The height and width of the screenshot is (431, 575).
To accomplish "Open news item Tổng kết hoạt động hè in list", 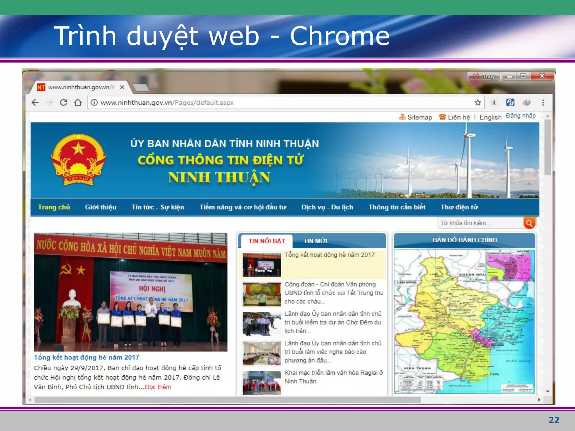I will [330, 255].
